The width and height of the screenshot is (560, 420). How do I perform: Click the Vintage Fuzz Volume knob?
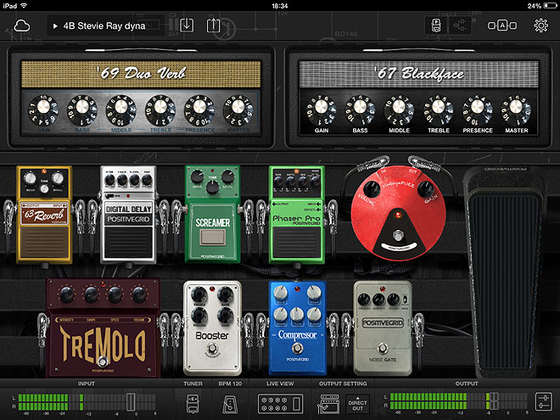[x=372, y=189]
